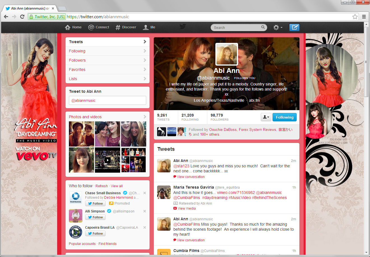Open the abi.fm website link

tap(254, 100)
